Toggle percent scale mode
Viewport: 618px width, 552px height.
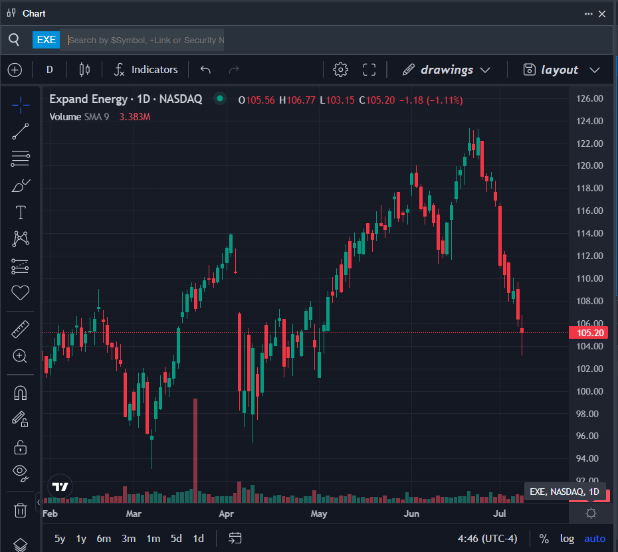(544, 539)
